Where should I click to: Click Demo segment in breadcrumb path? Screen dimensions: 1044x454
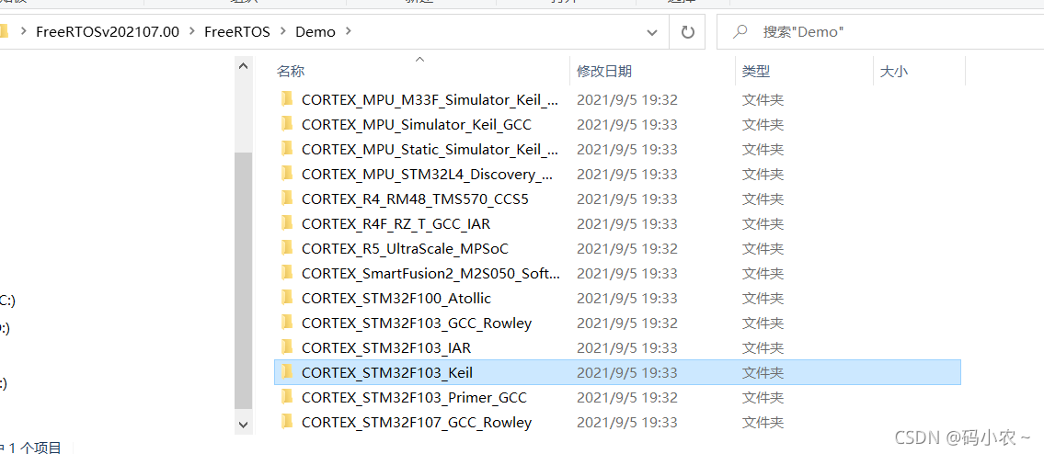click(x=315, y=31)
